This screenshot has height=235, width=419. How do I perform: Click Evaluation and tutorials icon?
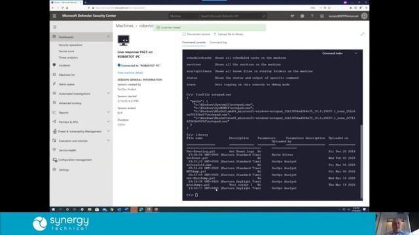[54, 140]
